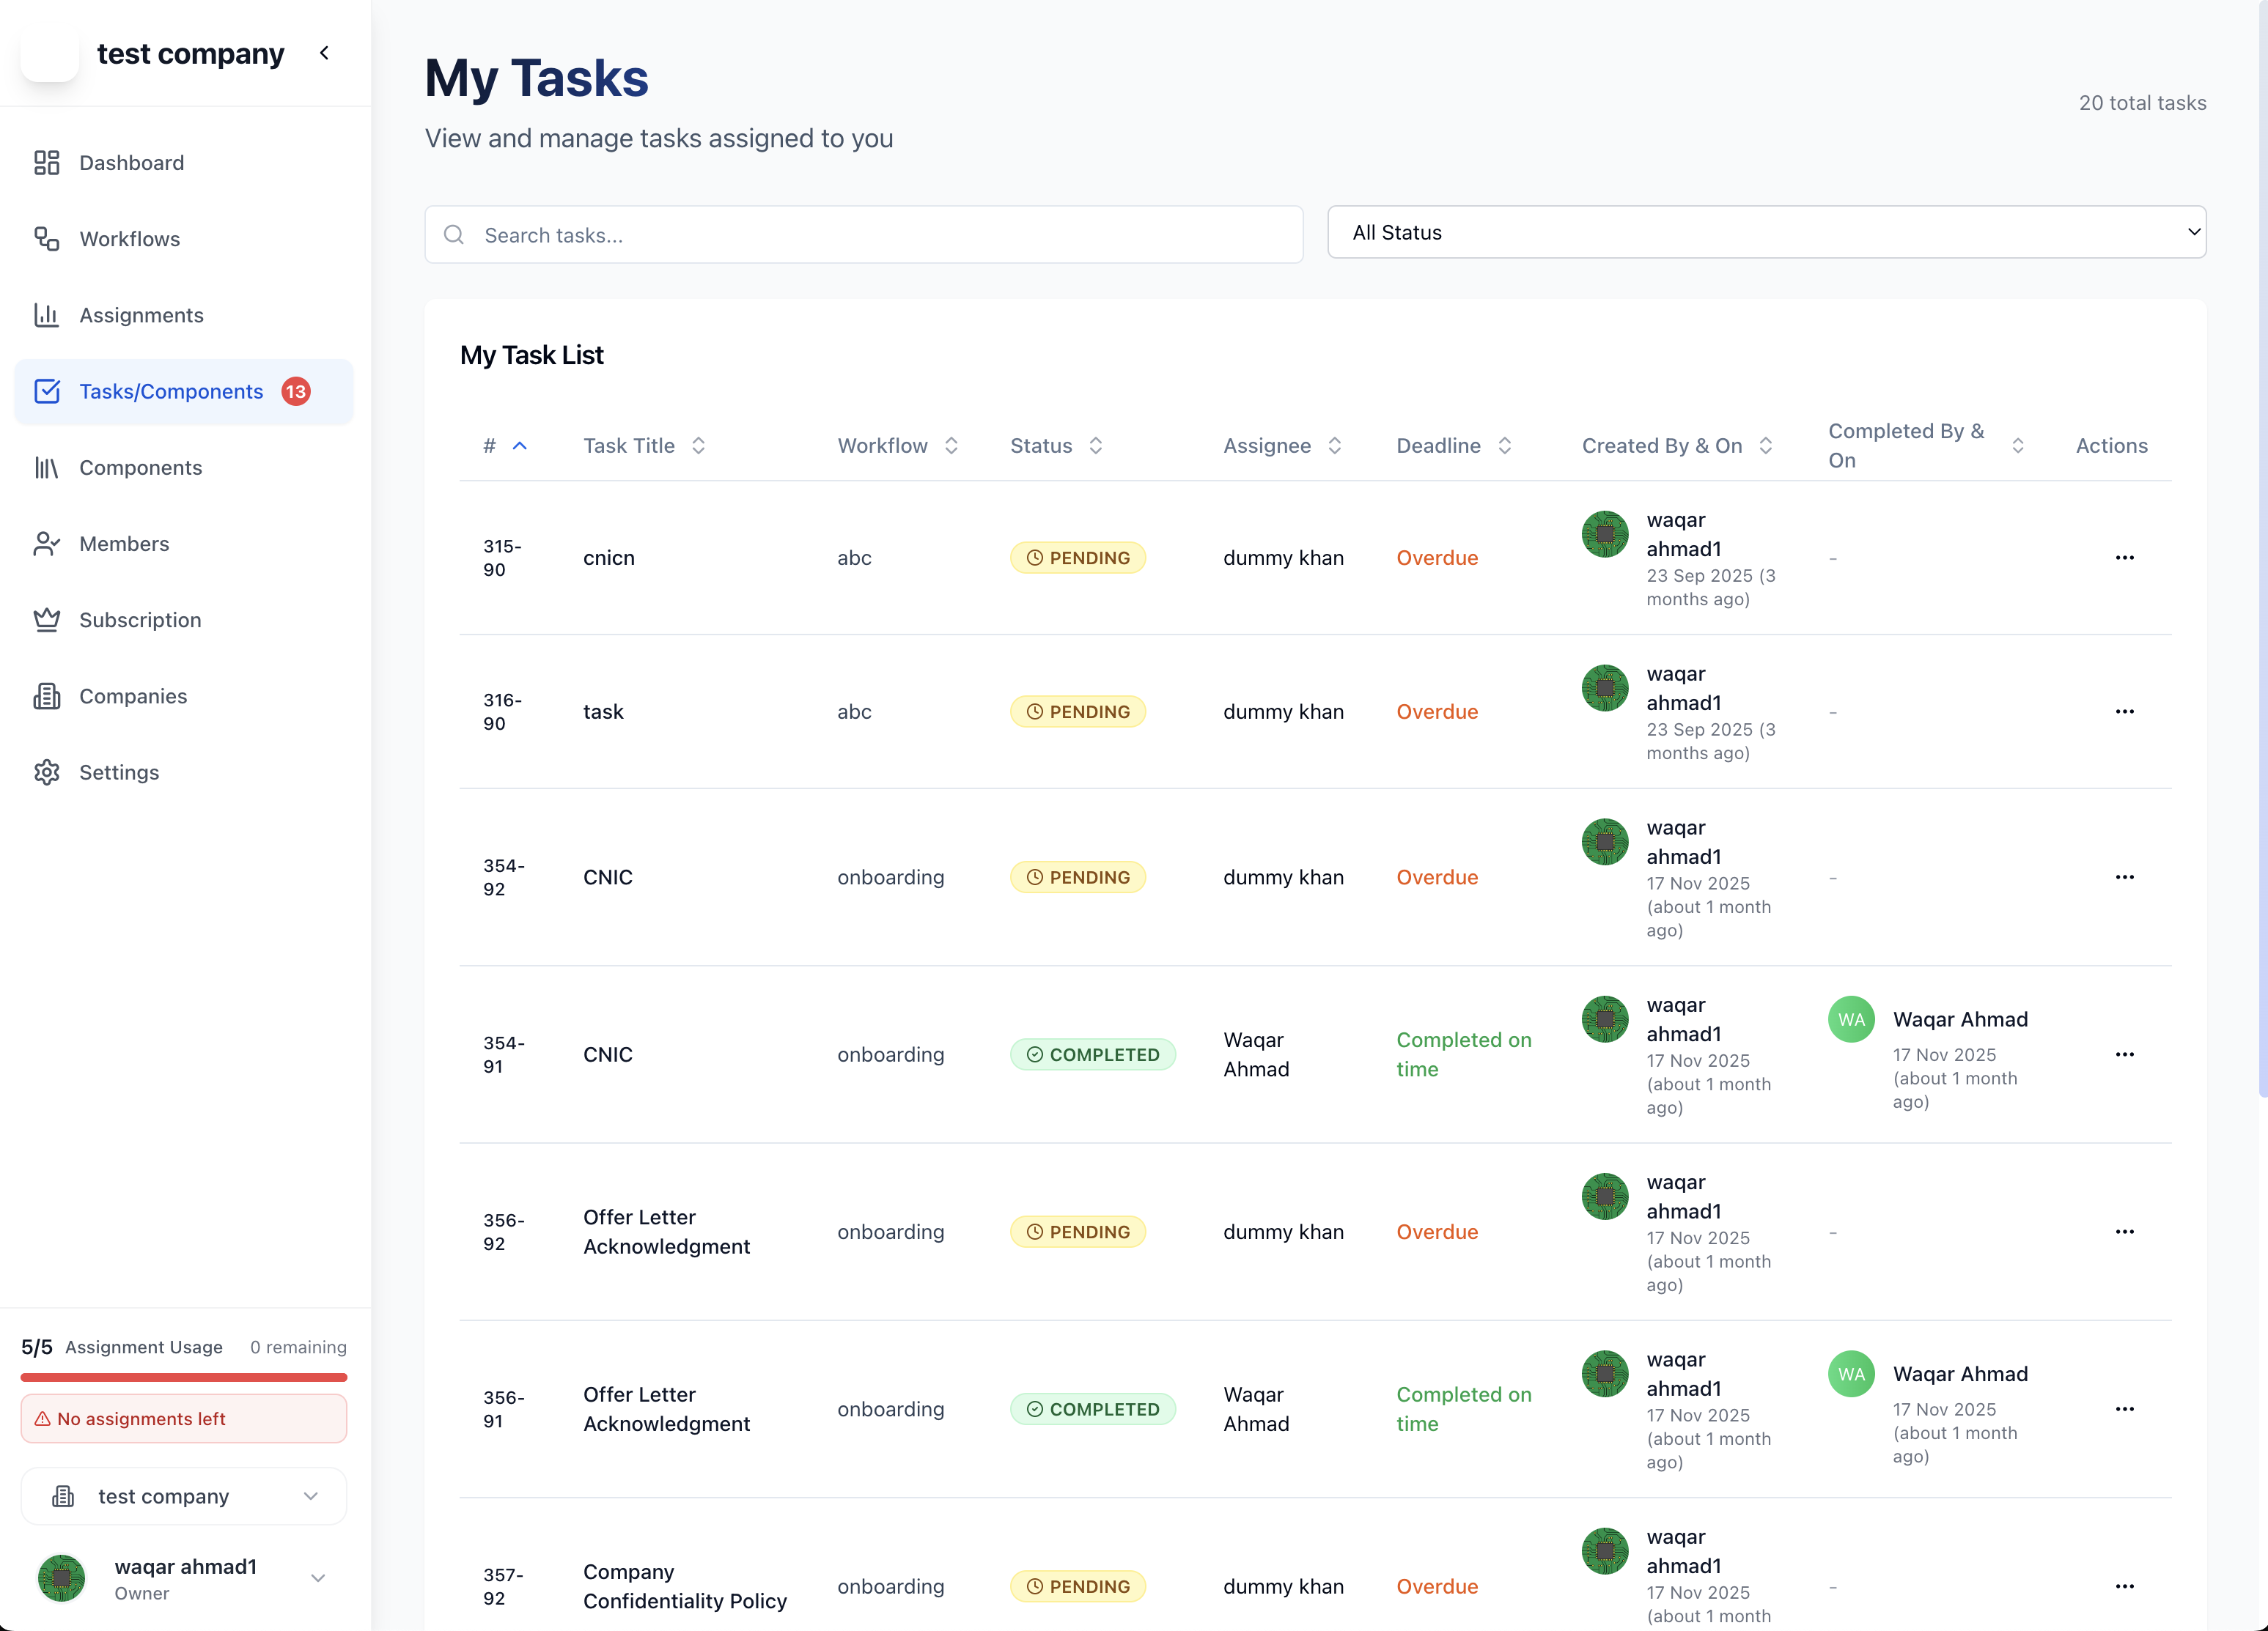The image size is (2268, 1631).
Task: Click the Assignment Usage progress bar
Action: [184, 1377]
